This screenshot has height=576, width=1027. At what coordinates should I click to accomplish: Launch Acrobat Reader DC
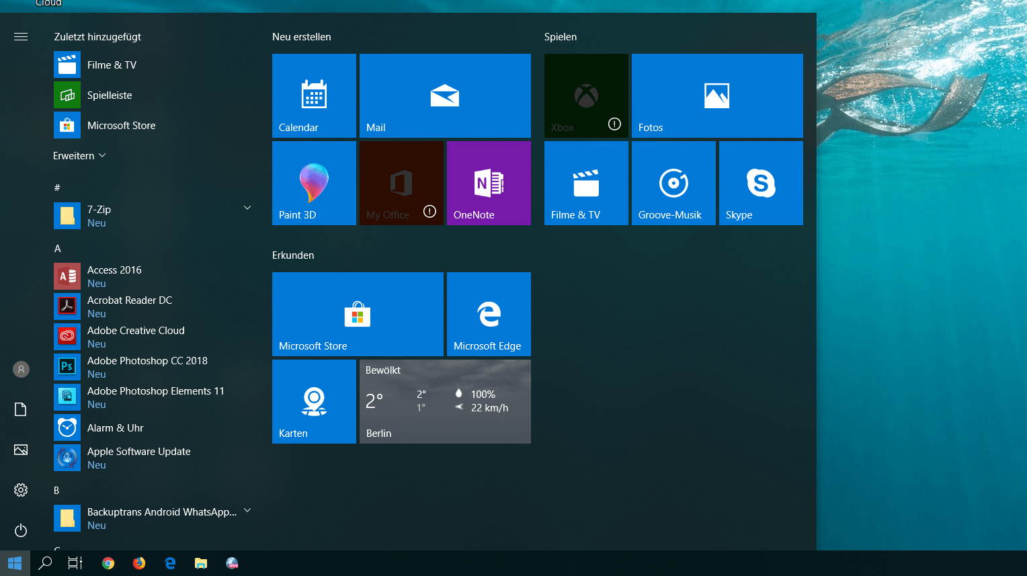click(155, 307)
